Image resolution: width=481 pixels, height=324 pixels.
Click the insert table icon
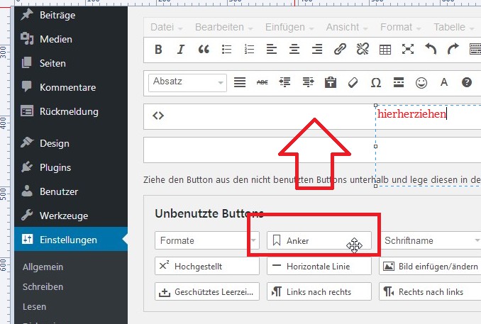point(385,50)
